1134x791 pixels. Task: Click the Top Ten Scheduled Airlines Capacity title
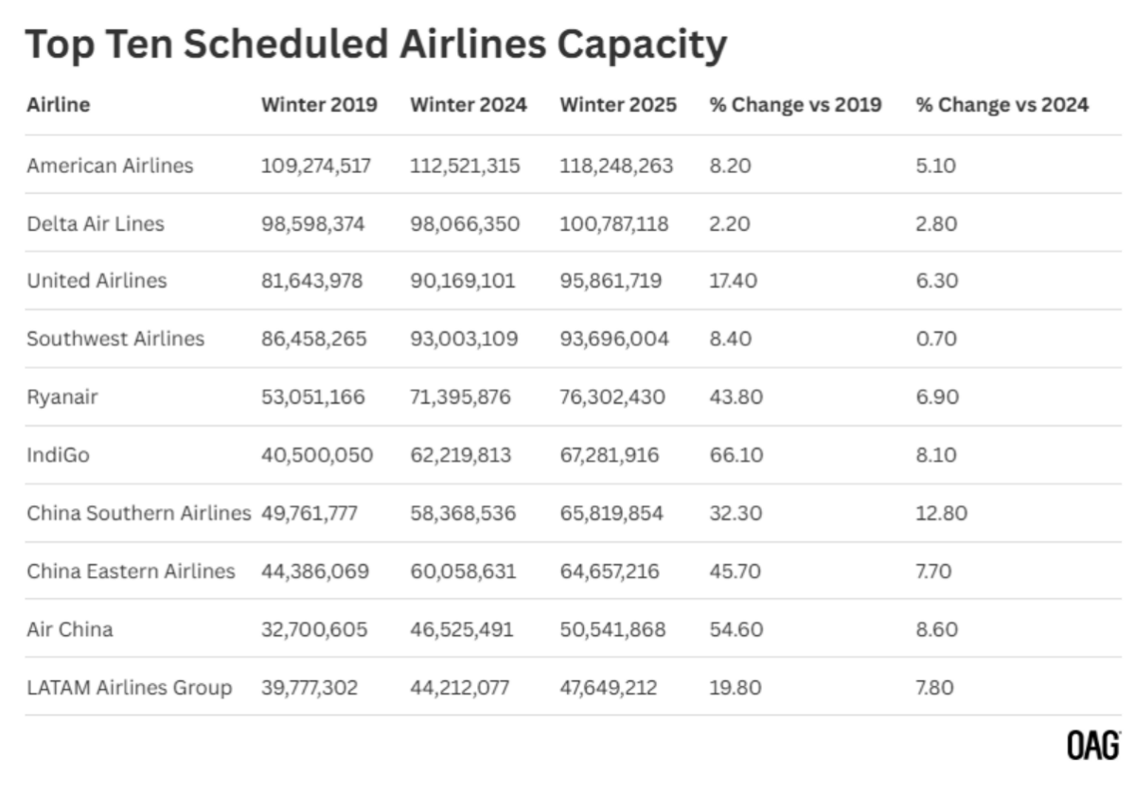tap(375, 44)
